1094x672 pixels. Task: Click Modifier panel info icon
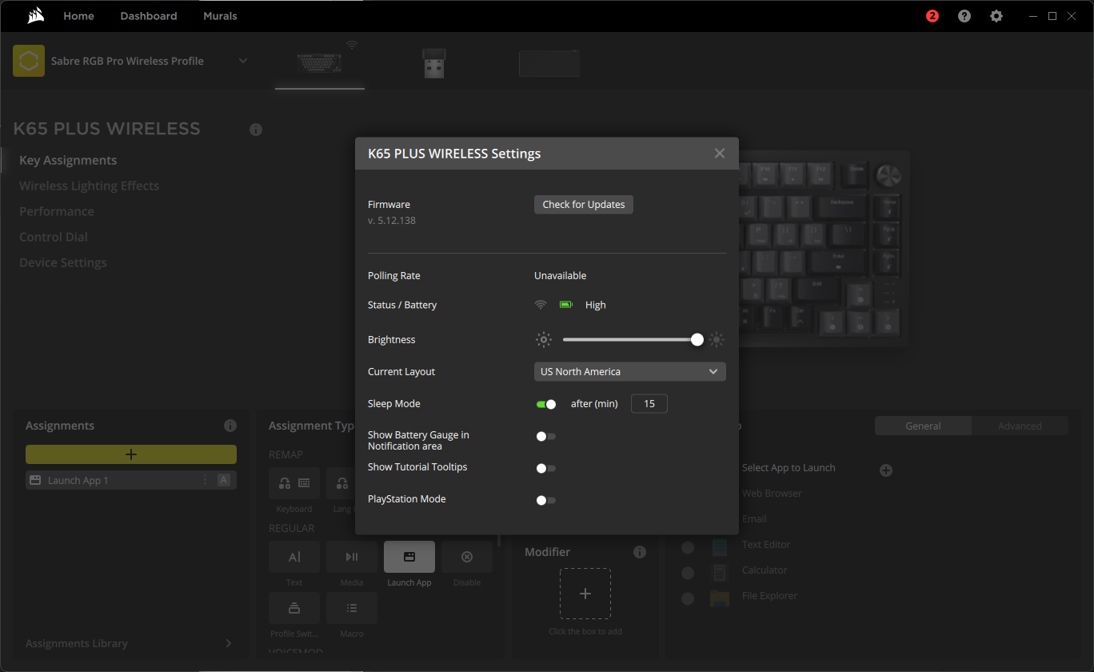coord(640,552)
